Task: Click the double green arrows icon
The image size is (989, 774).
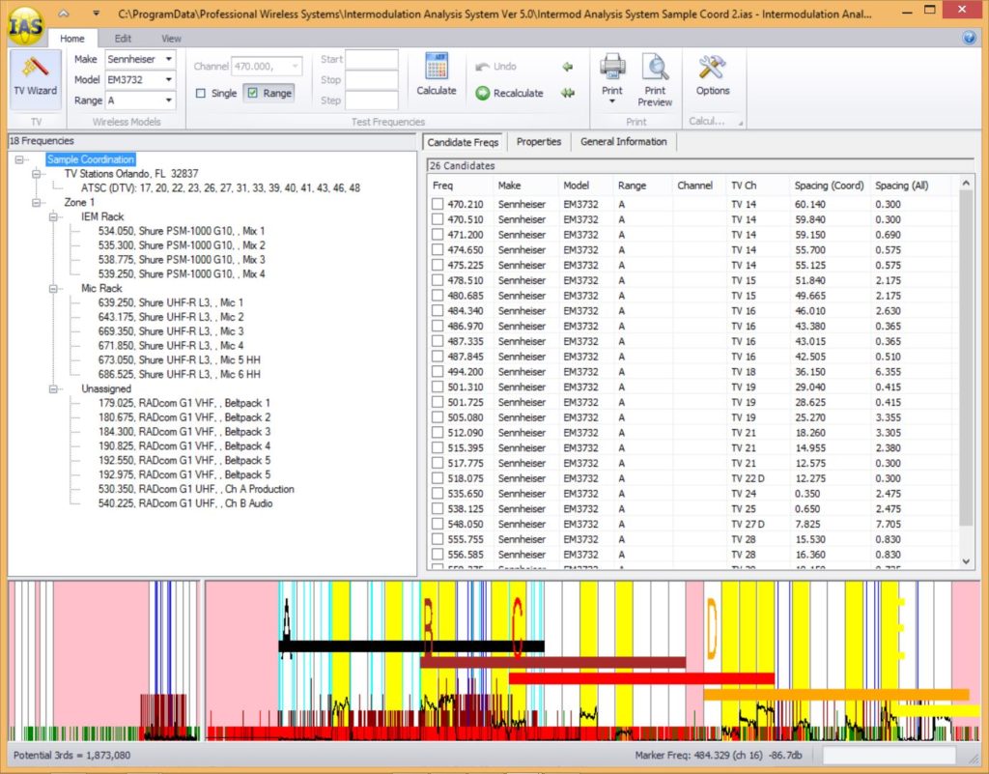Action: point(568,94)
